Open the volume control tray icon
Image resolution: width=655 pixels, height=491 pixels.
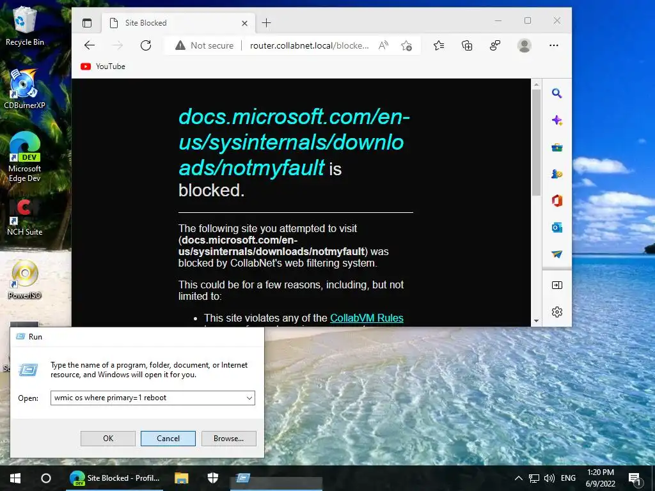[549, 478]
